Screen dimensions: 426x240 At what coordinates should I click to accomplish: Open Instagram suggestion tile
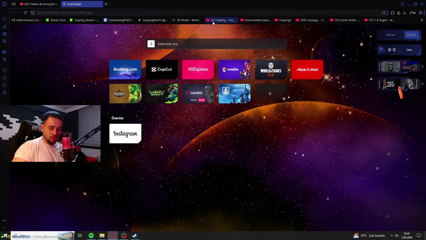(x=125, y=134)
